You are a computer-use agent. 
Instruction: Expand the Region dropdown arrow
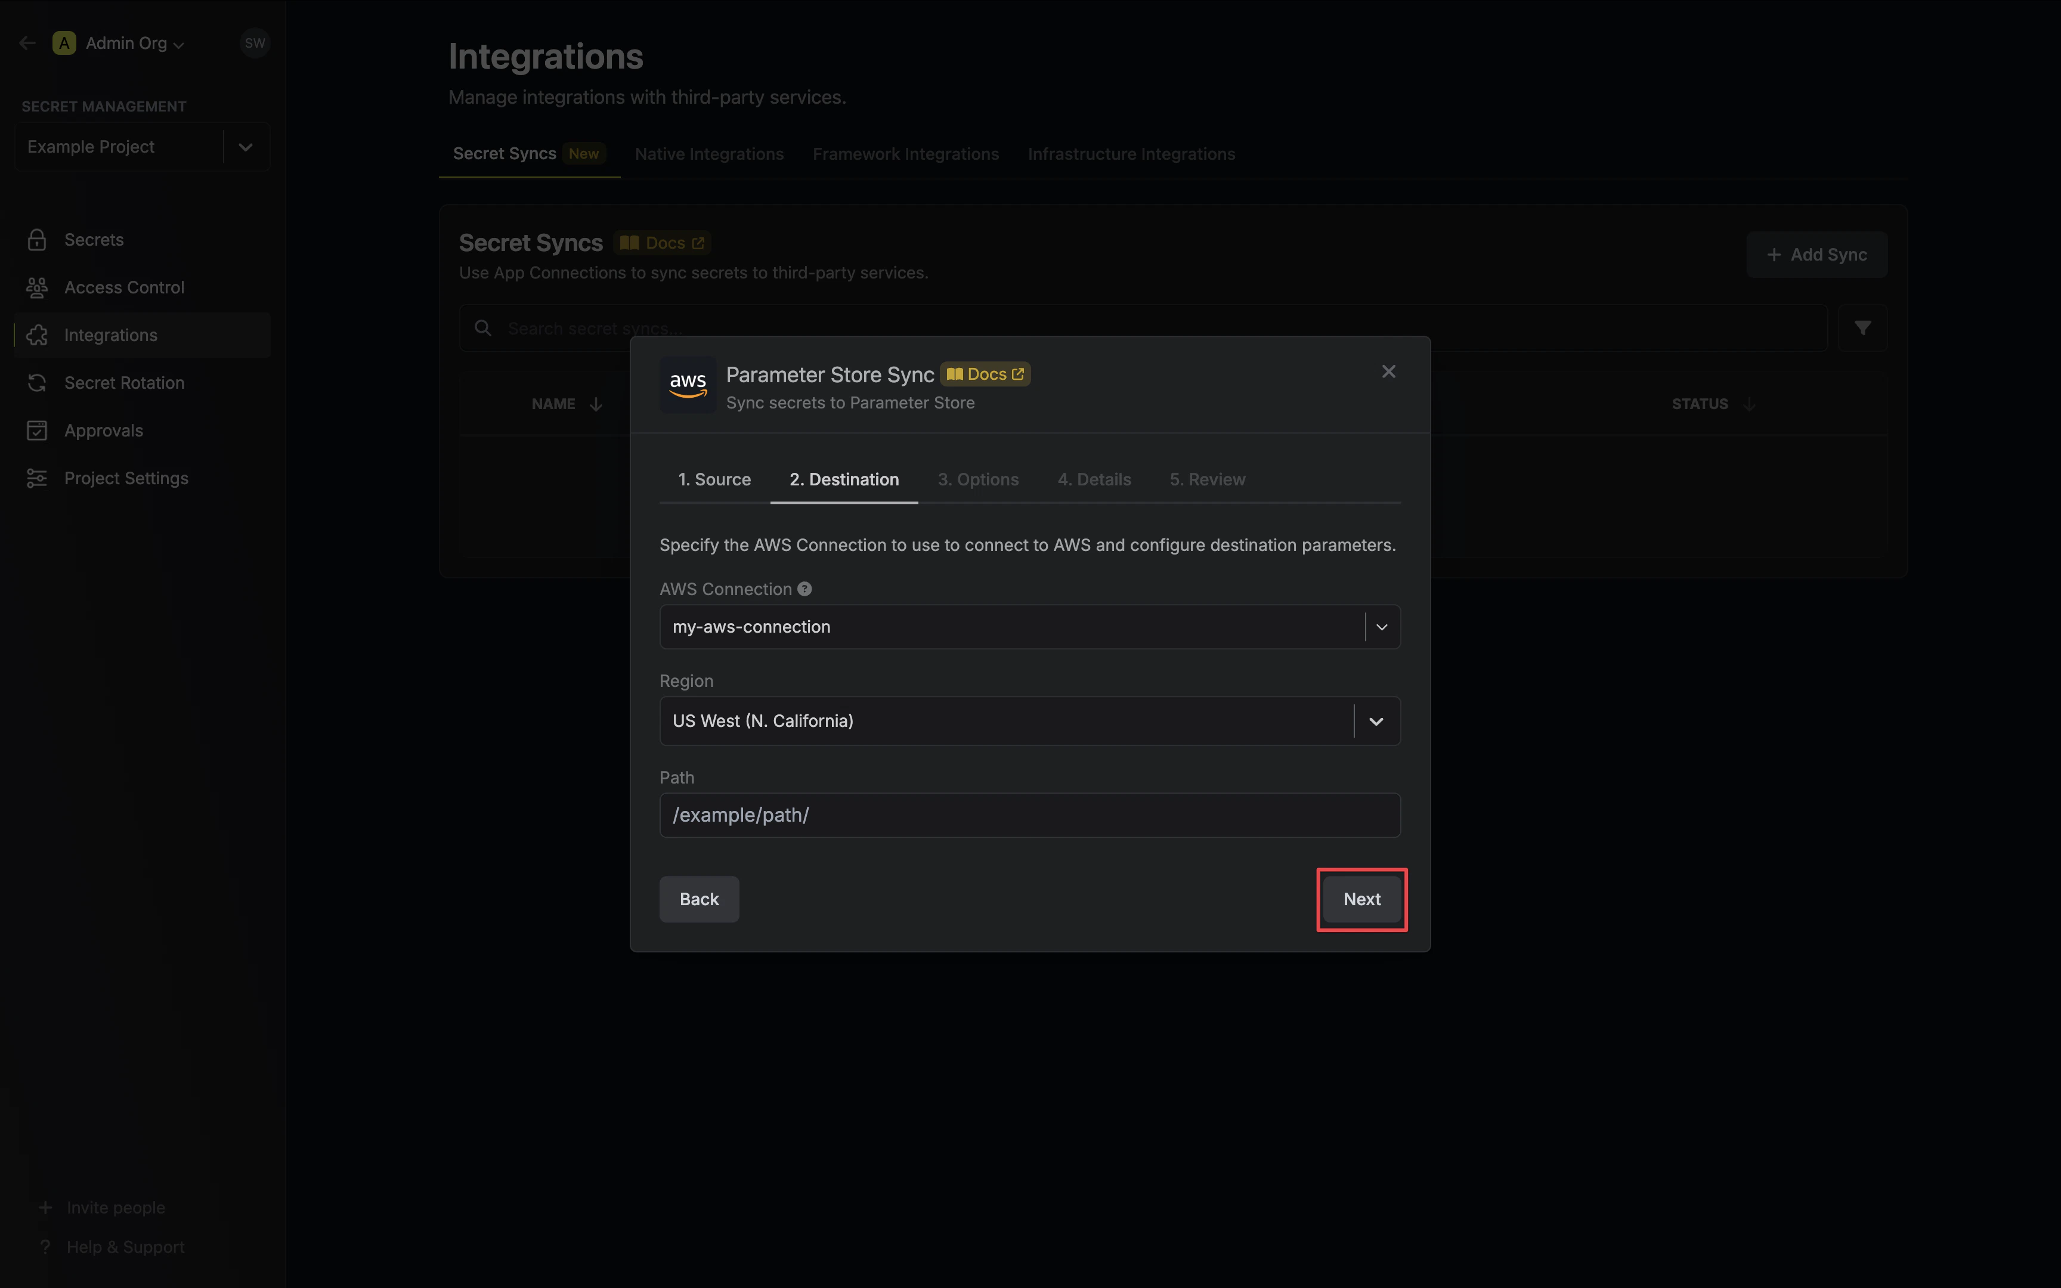click(x=1375, y=722)
